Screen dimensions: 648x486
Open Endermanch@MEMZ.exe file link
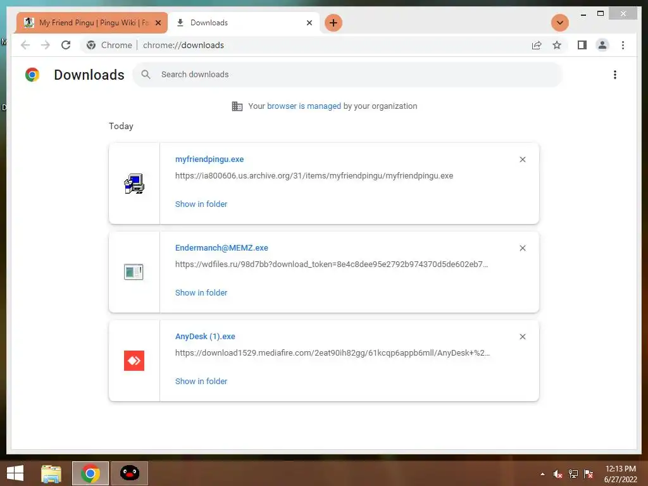pyautogui.click(x=221, y=248)
